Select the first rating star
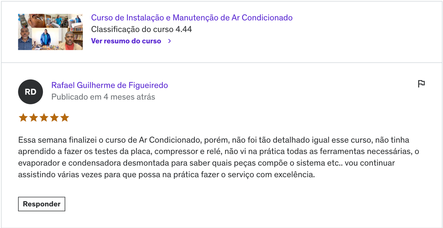The width and height of the screenshot is (443, 228). pyautogui.click(x=23, y=118)
